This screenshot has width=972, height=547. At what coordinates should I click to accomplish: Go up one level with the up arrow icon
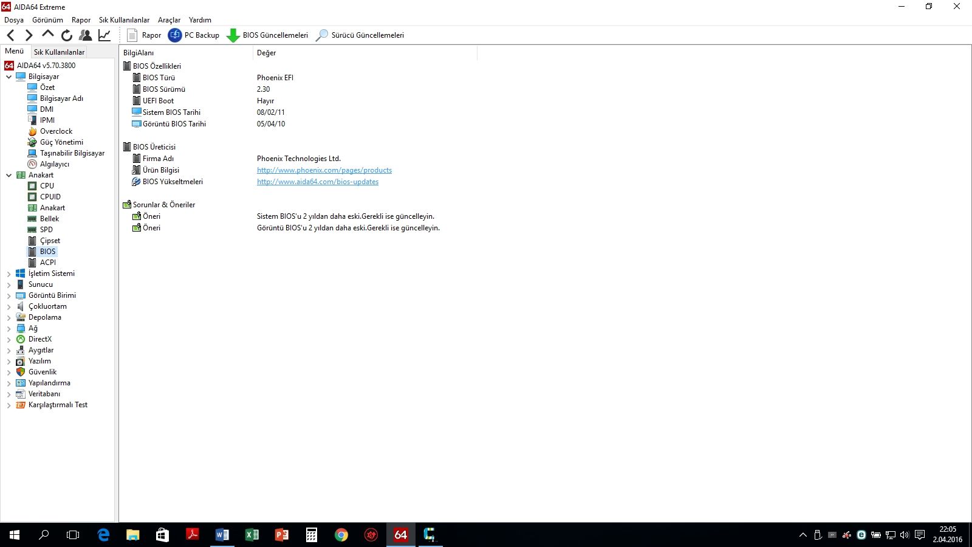(48, 34)
